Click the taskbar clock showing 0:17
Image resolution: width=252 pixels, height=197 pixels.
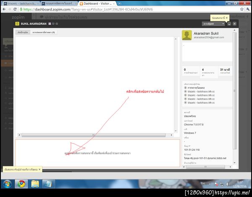[240, 184]
